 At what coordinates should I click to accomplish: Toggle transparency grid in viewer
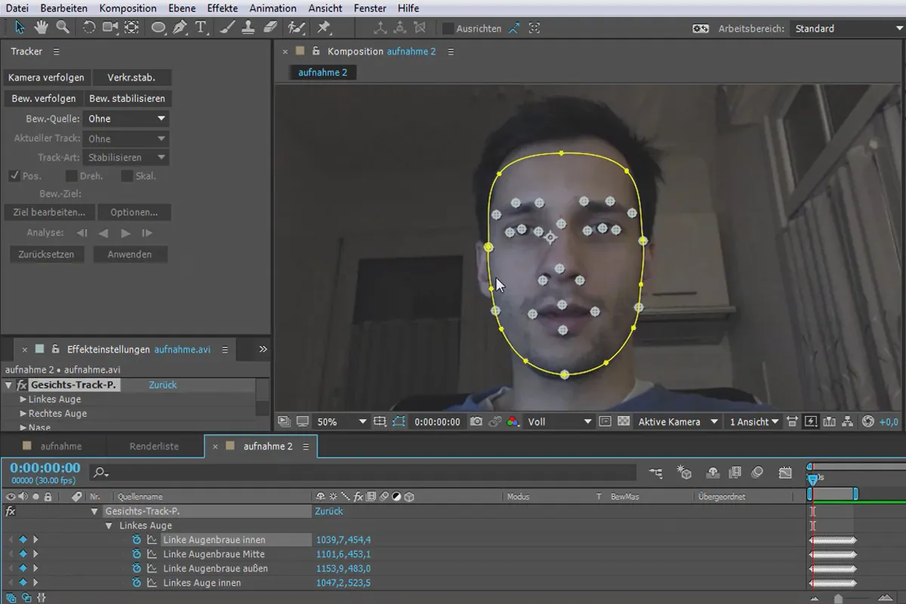click(x=624, y=421)
